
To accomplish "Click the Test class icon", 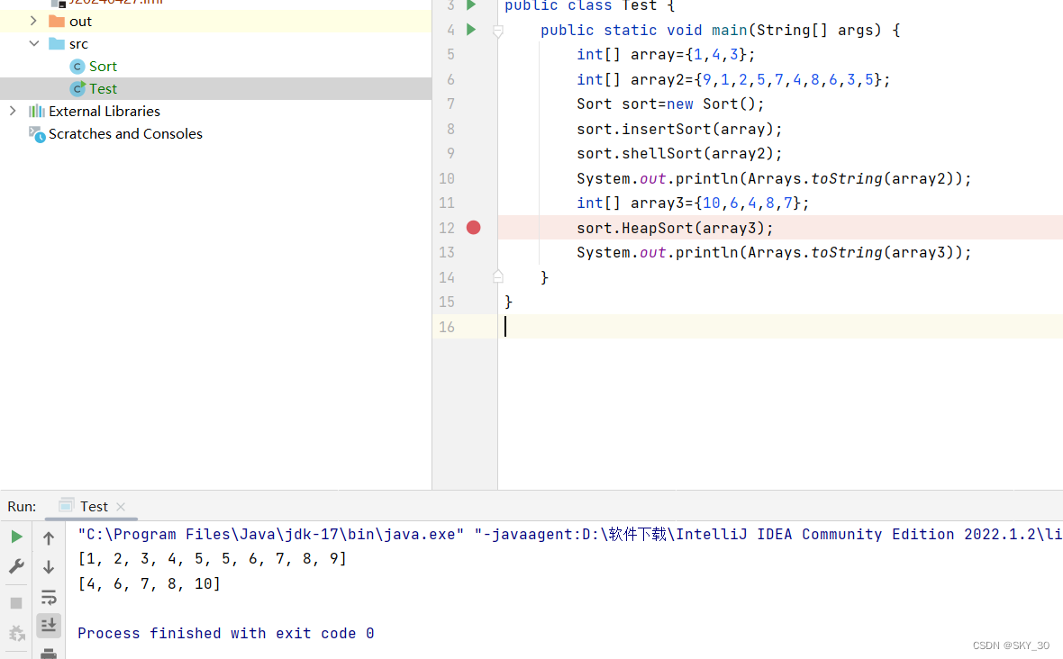I will [77, 89].
